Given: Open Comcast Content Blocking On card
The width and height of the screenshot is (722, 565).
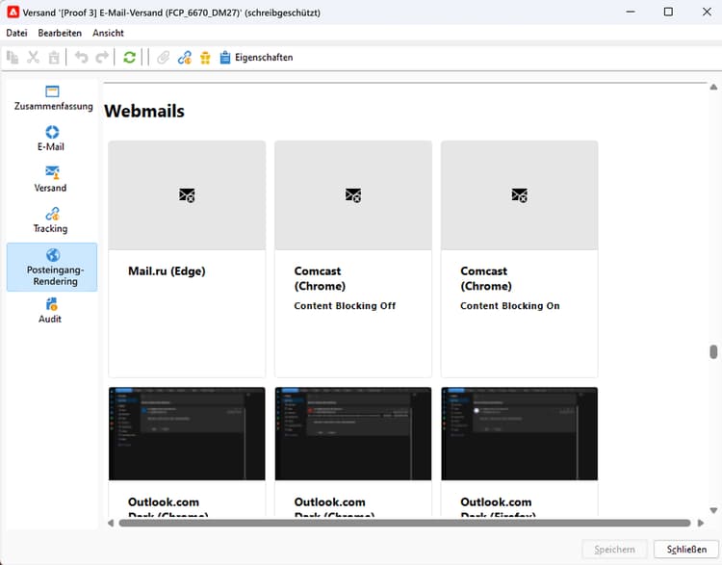Looking at the screenshot, I should pos(520,259).
